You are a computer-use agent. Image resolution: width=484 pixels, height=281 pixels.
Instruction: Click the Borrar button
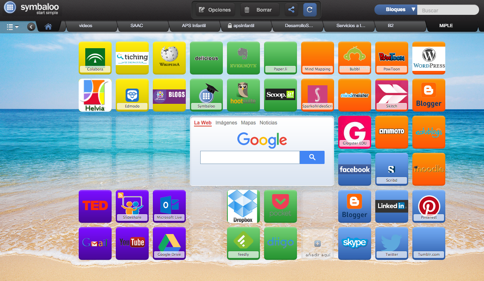pyautogui.click(x=260, y=10)
